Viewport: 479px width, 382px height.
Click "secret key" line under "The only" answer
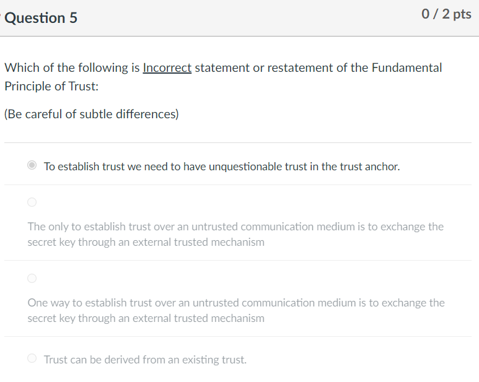coord(146,242)
